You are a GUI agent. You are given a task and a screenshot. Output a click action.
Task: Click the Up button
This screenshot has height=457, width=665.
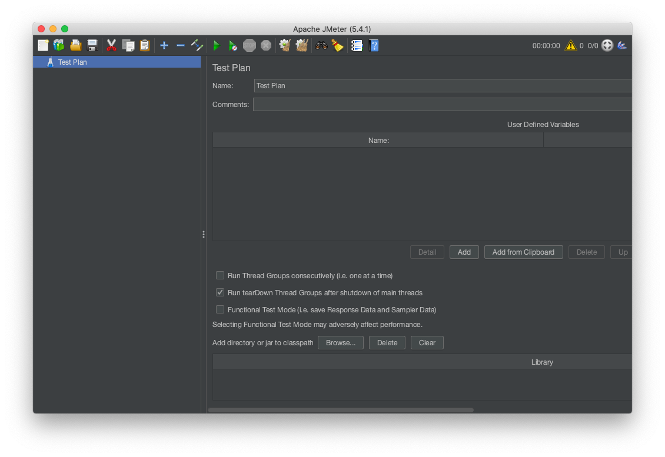621,252
